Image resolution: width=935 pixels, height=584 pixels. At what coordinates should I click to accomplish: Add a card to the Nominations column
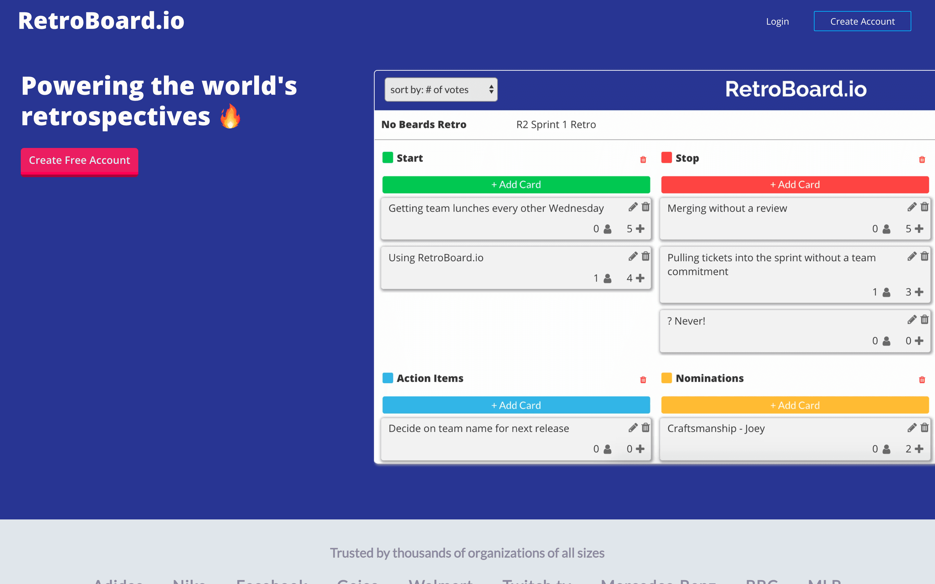795,405
